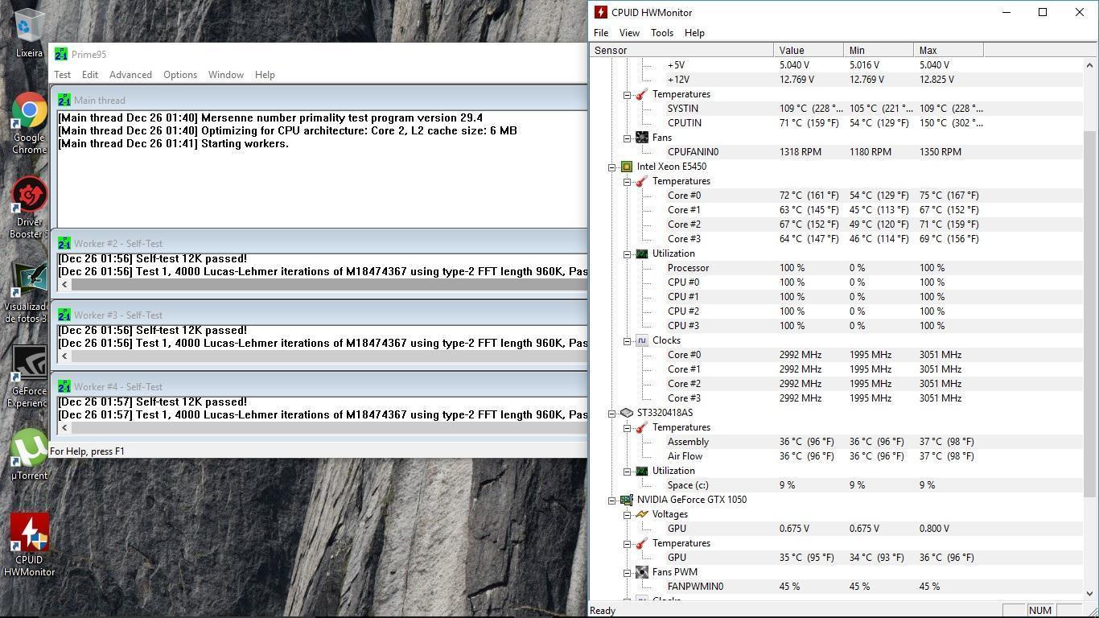Open the Tools menu in HWMonitor
Image resolution: width=1099 pixels, height=618 pixels.
click(x=662, y=33)
